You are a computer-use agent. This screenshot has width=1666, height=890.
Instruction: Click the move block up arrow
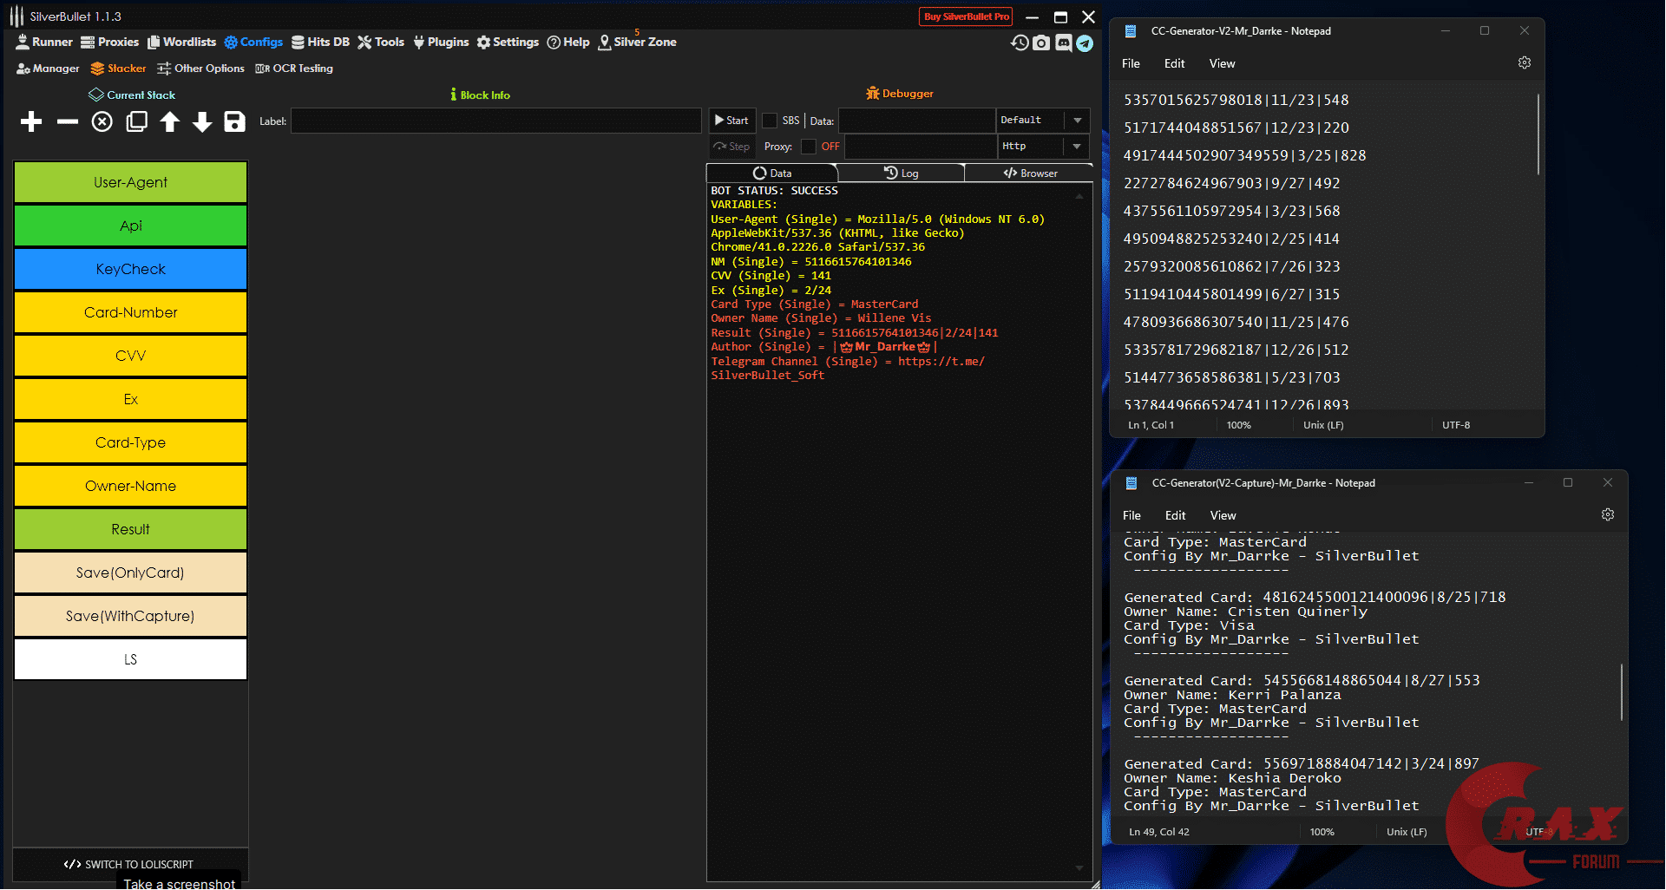pyautogui.click(x=170, y=121)
